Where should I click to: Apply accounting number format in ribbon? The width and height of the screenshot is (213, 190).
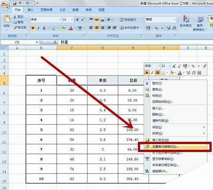148,28
